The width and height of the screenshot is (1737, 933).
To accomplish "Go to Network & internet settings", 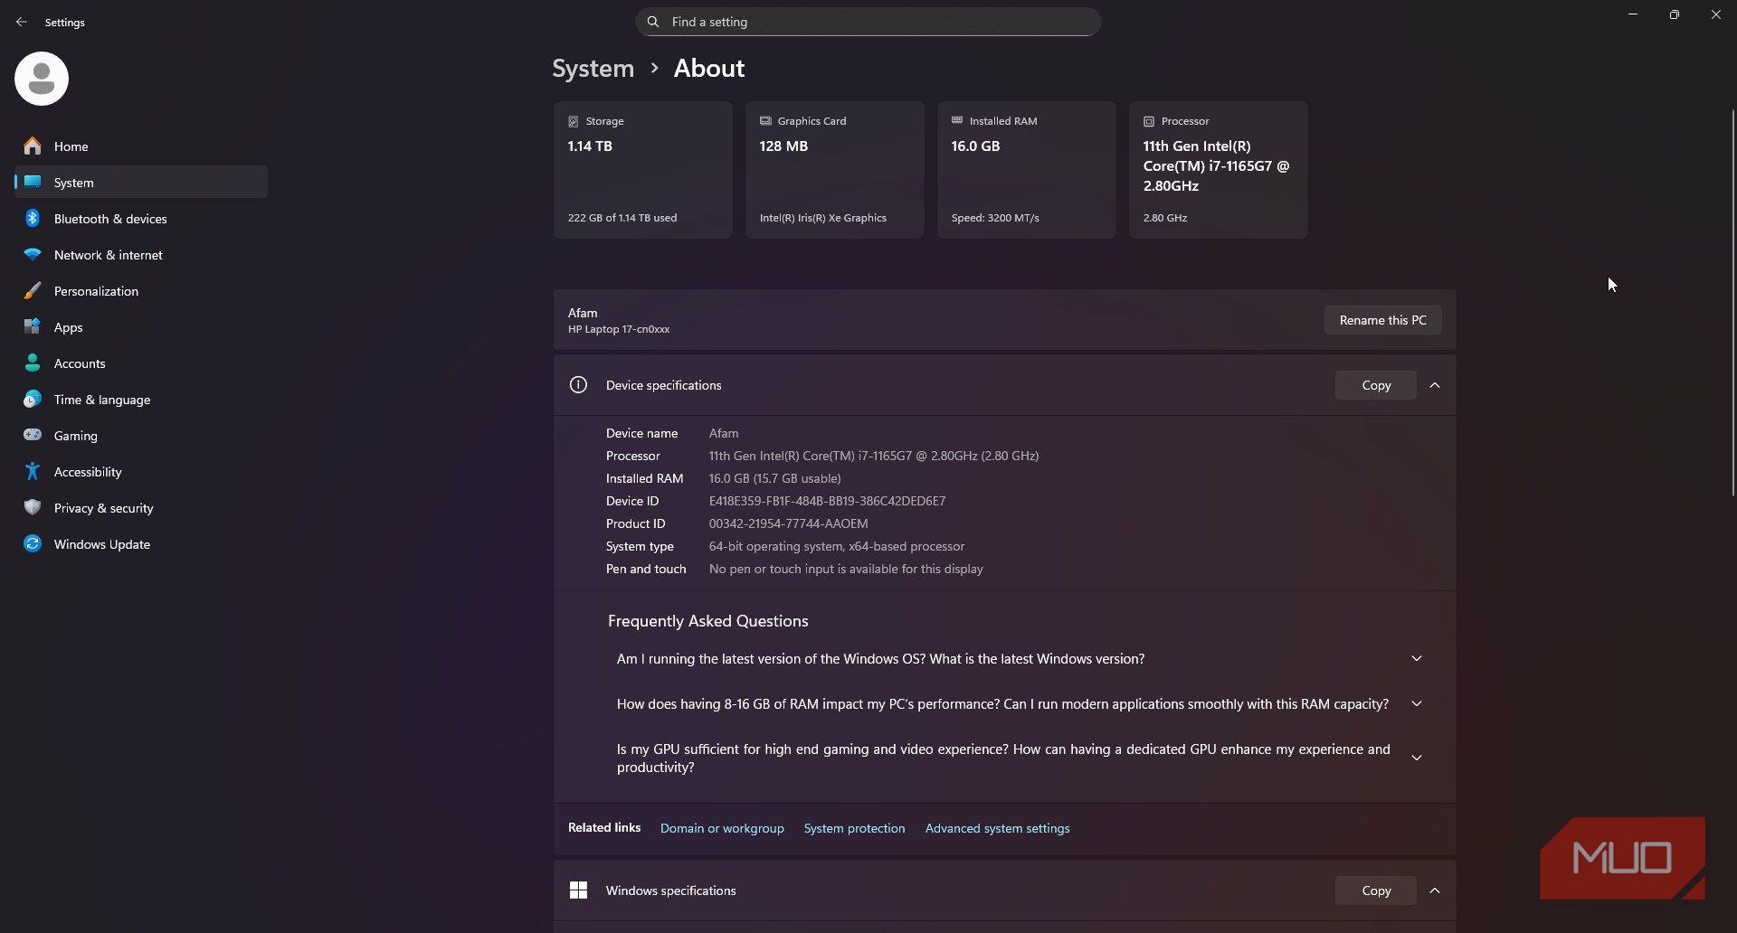I will 141,254.
